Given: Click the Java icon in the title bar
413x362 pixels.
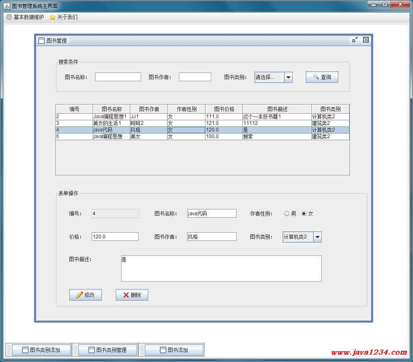Looking at the screenshot, I should tap(7, 6).
